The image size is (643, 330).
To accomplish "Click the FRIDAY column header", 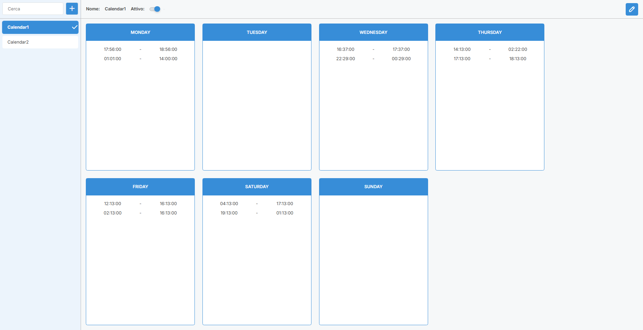I will [x=140, y=187].
